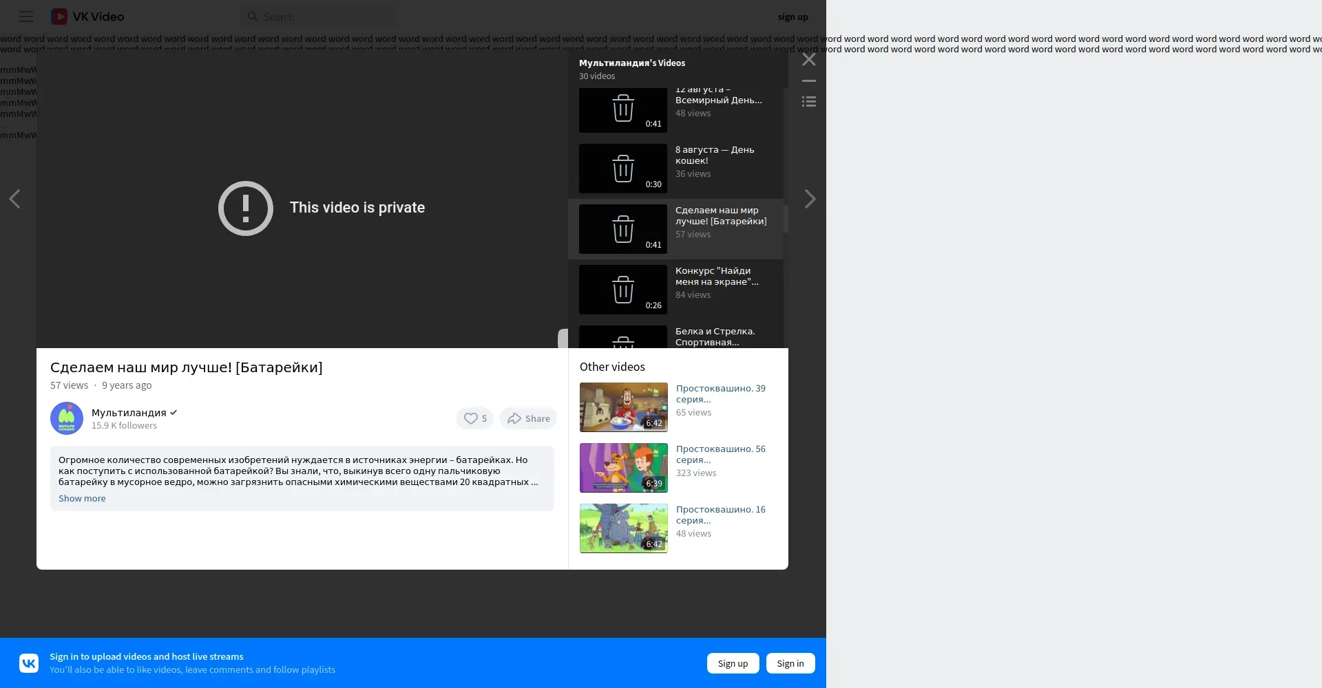Click Sign up button in bottom banner
1322x688 pixels.
[733, 663]
